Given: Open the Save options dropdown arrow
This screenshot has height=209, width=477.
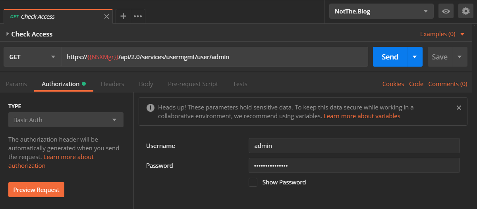Looking at the screenshot, I should pyautogui.click(x=460, y=57).
